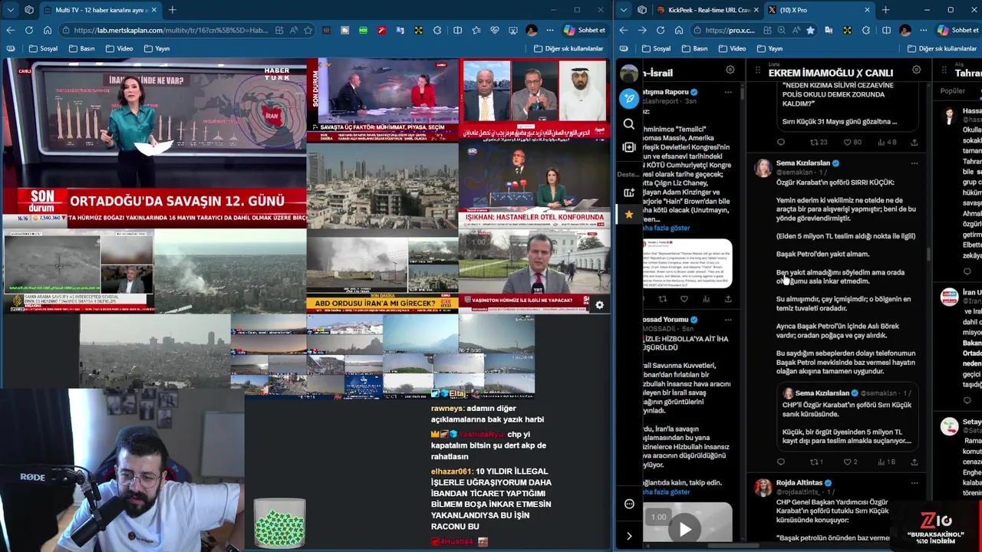
Task: Open quoted Sema Kızılarslan post card
Action: tap(846, 418)
